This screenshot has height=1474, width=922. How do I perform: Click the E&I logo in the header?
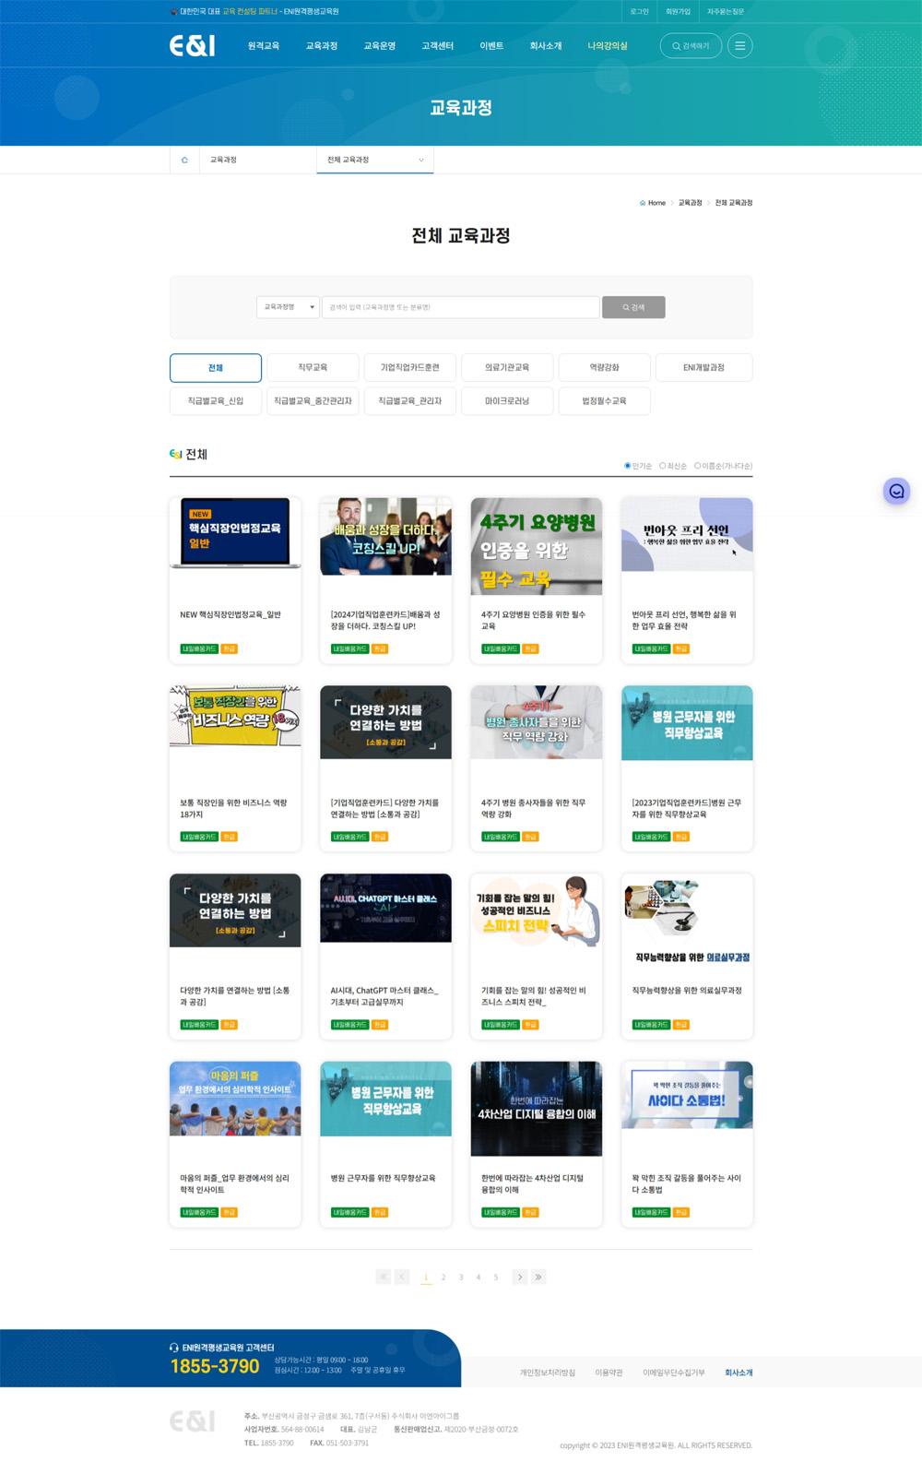(x=192, y=46)
